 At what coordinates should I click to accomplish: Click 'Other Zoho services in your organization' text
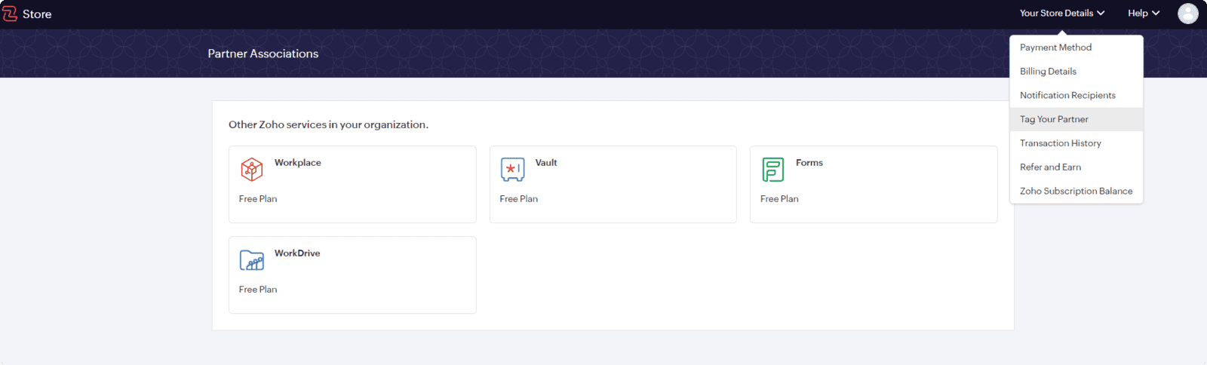(x=328, y=125)
